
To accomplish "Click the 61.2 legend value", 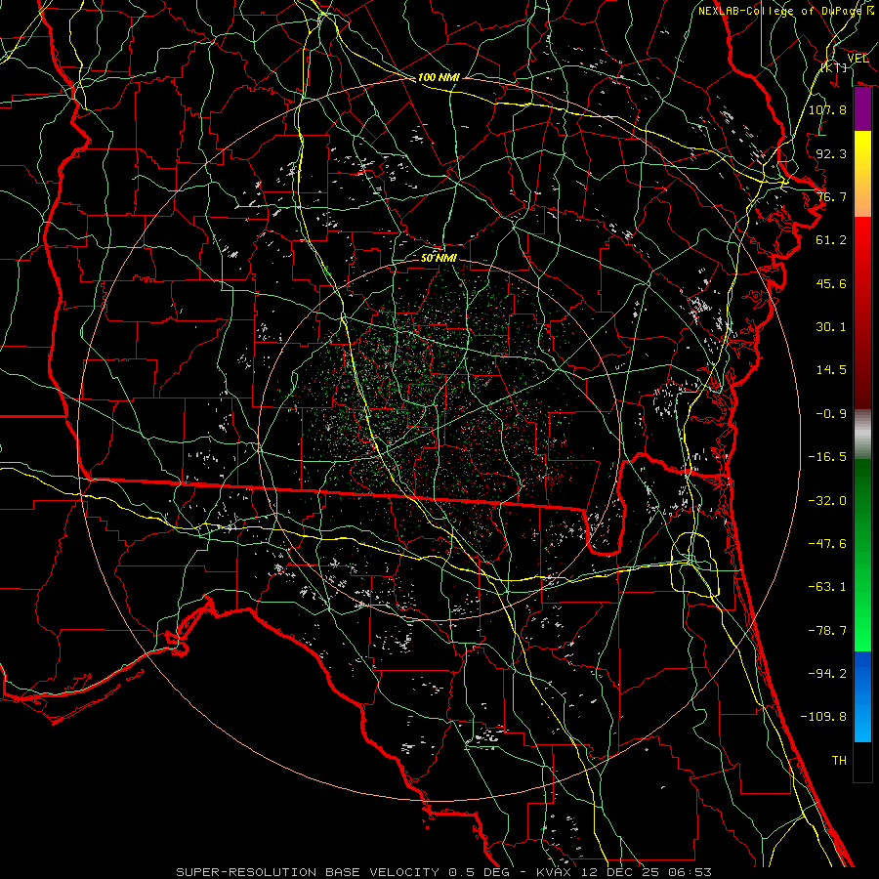I will [x=831, y=240].
